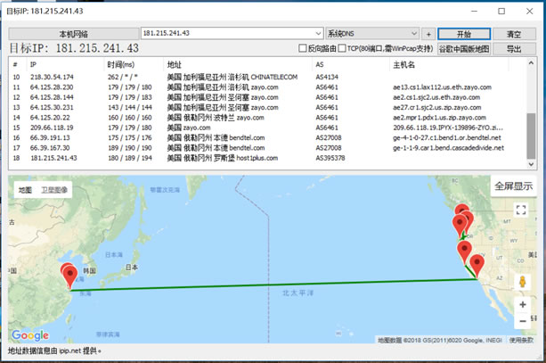The height and width of the screenshot is (363, 546).
Task: Select hop 18 row 181.215.241.43
Action: click(178, 158)
